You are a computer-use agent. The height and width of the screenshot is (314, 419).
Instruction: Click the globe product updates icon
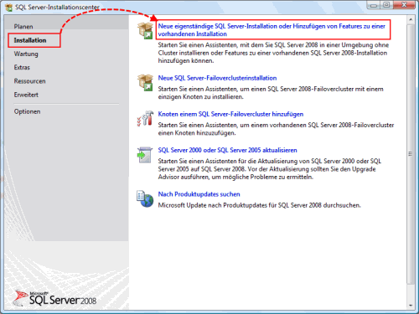coord(145,198)
